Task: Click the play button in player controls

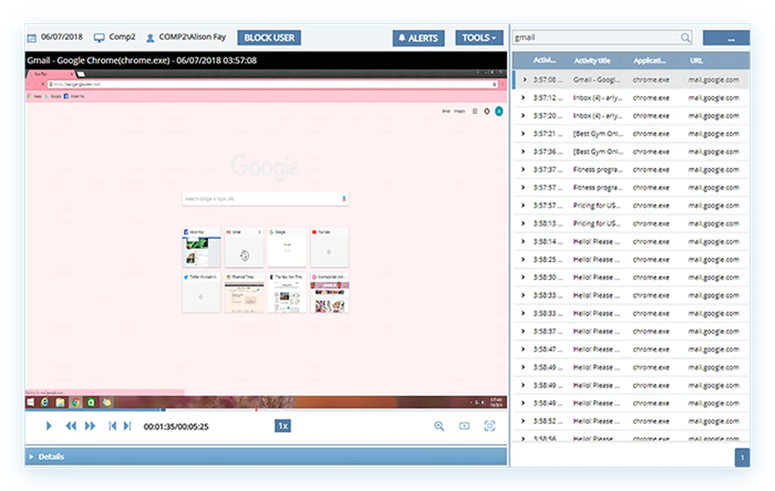Action: 48,426
